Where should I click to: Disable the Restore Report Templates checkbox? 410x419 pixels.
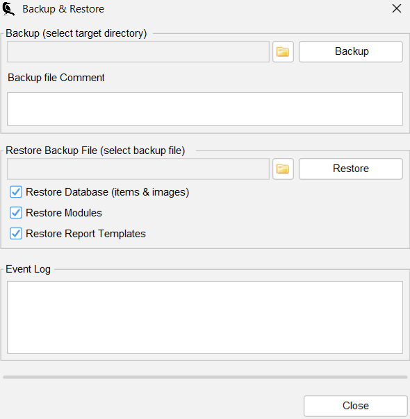click(16, 234)
